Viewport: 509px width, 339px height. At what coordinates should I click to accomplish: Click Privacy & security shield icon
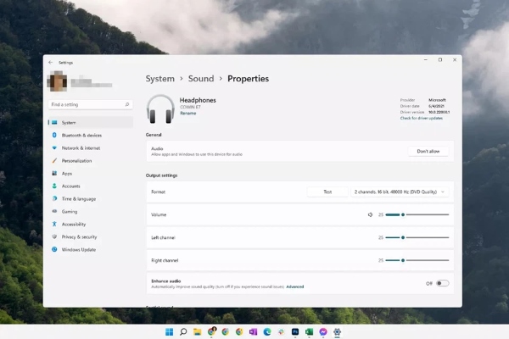tap(54, 236)
